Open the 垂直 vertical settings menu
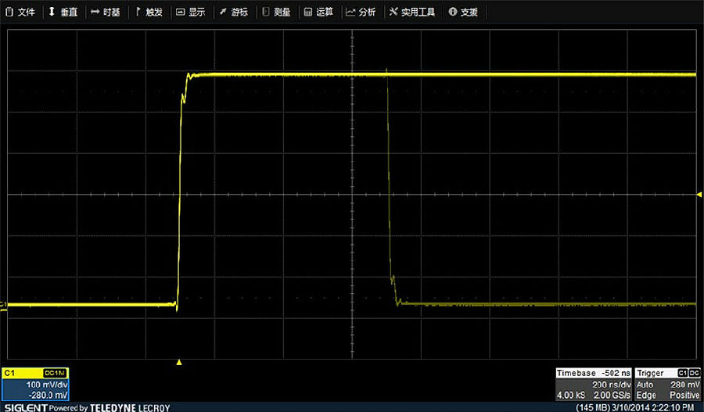Screen dimensions: 704x412 tap(63, 13)
